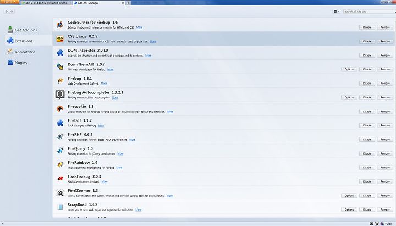Disable DOM Inspector
396x226 pixels.
[x=367, y=56]
